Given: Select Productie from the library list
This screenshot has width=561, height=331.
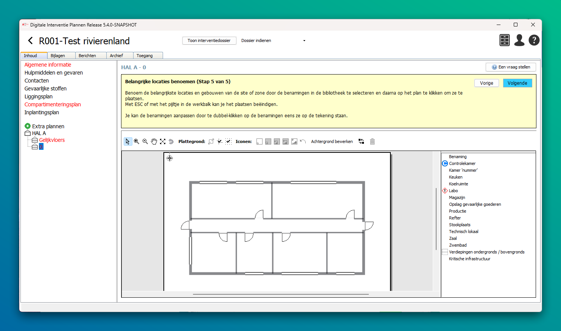Looking at the screenshot, I should point(457,211).
